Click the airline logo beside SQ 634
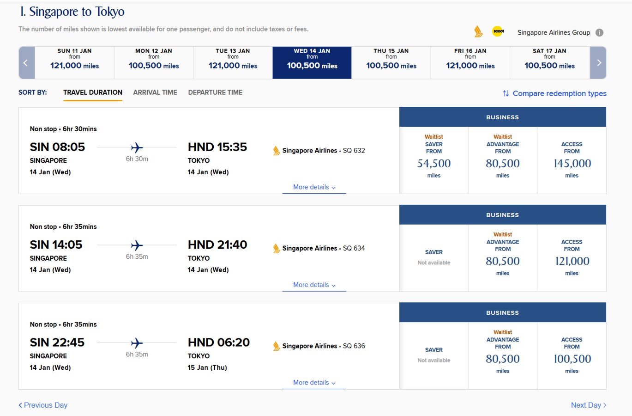 [x=276, y=249]
